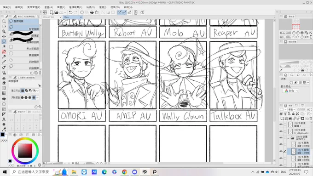The width and height of the screenshot is (313, 176).
Task: Open the 檢視 (V) menu
Action: [90, 7]
